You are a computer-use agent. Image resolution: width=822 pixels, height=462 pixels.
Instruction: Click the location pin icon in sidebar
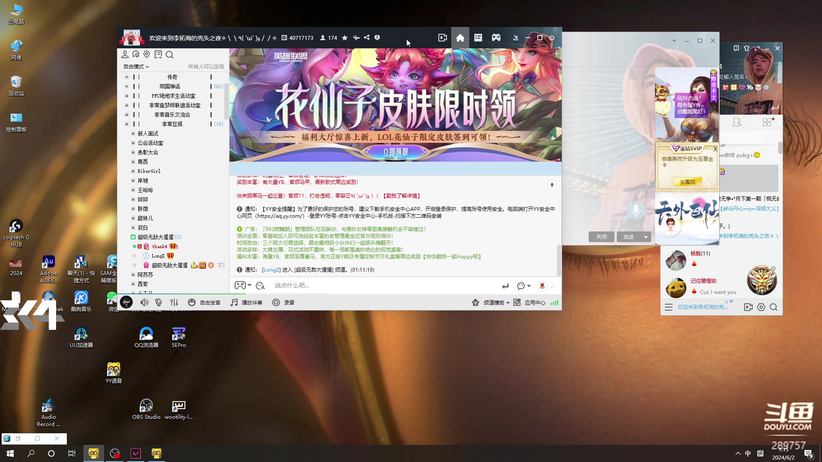point(147,54)
